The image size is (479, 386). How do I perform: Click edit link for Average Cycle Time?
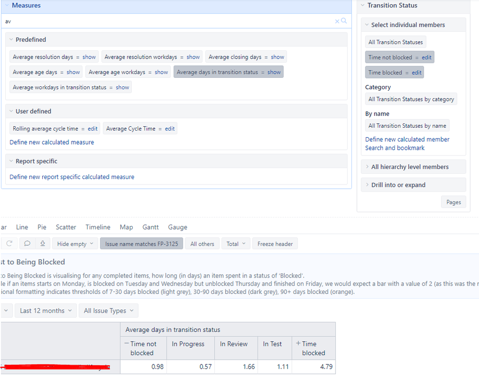coord(170,129)
